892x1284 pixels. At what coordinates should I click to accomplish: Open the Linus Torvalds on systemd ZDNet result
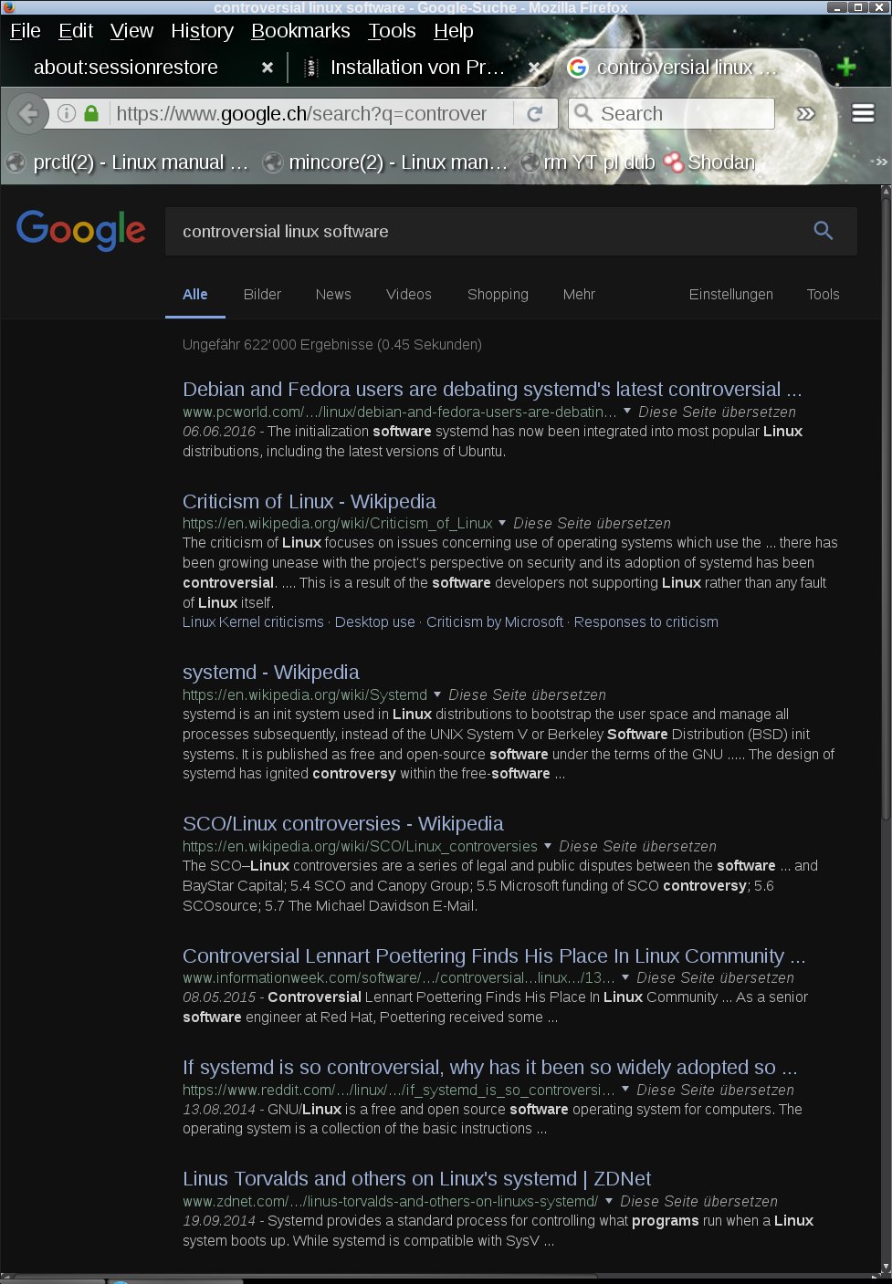point(417,1178)
